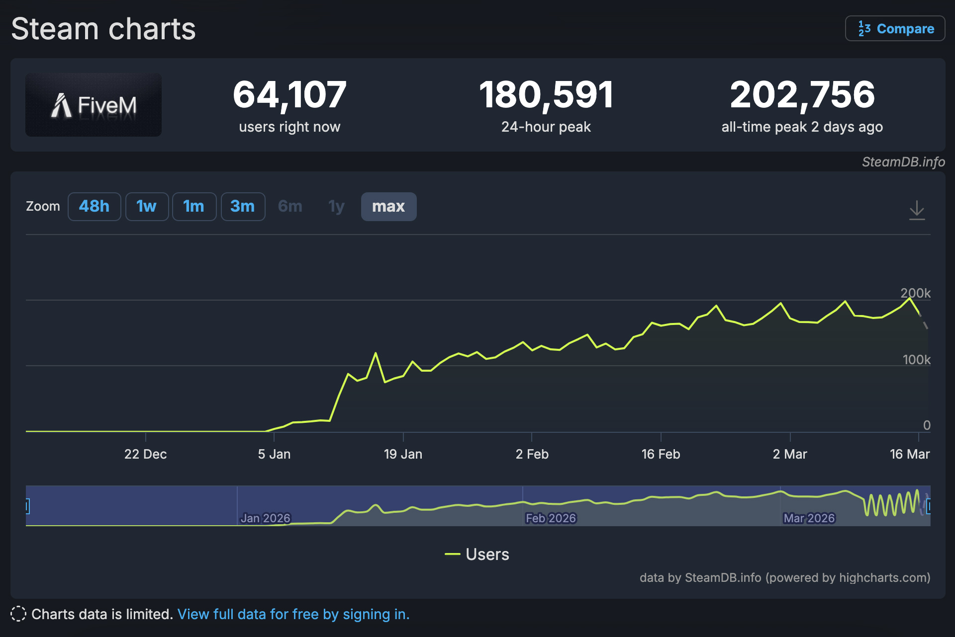The image size is (955, 637).
Task: Click the loading spinner beside the limited data notice
Action: (x=19, y=614)
